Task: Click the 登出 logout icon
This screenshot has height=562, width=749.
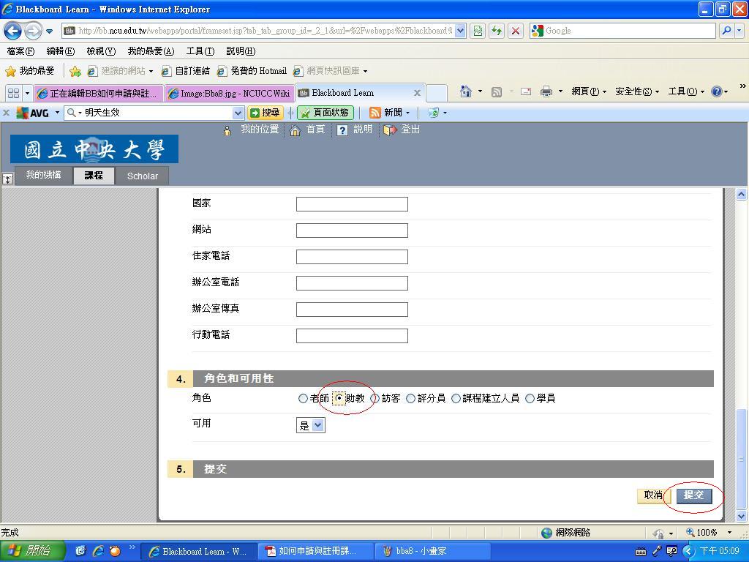Action: click(390, 130)
